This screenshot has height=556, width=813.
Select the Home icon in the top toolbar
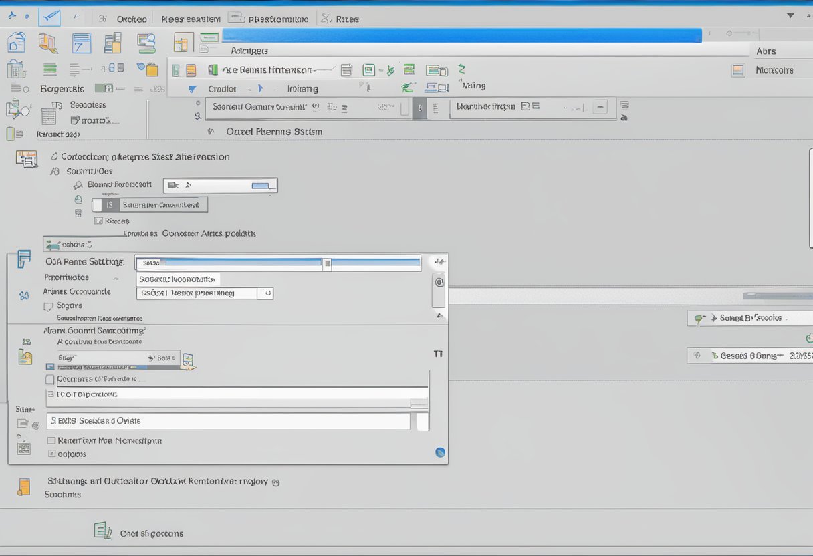tap(17, 41)
